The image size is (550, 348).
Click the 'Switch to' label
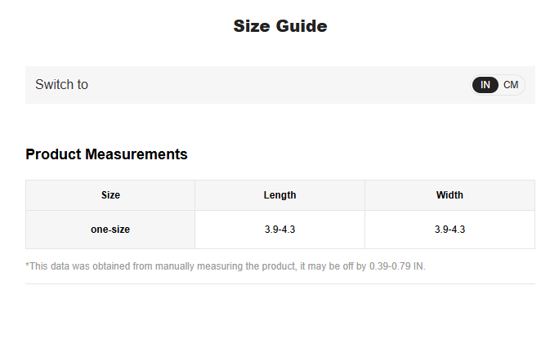[61, 85]
